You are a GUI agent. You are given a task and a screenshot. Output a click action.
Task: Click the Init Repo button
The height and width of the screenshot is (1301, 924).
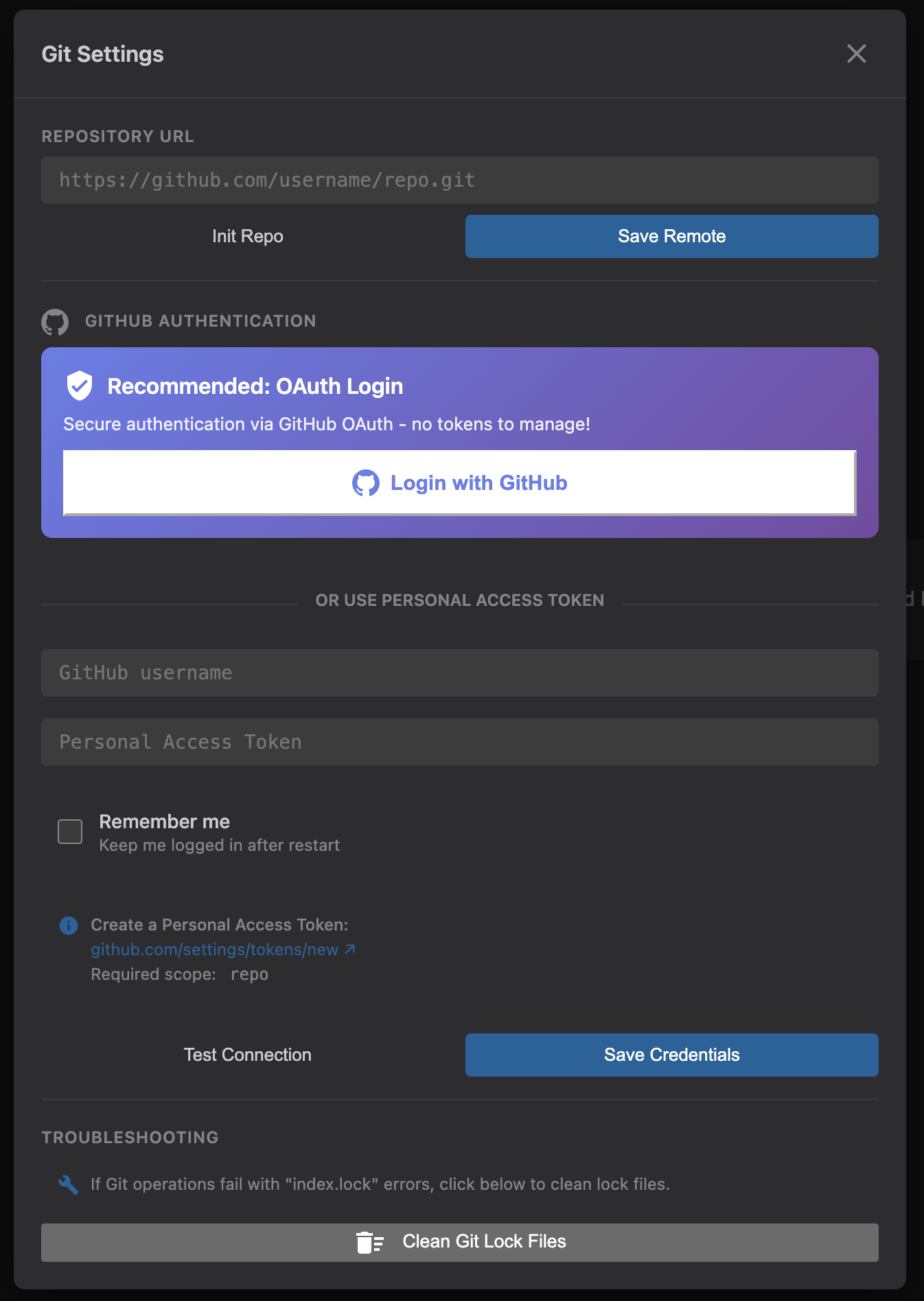[248, 236]
